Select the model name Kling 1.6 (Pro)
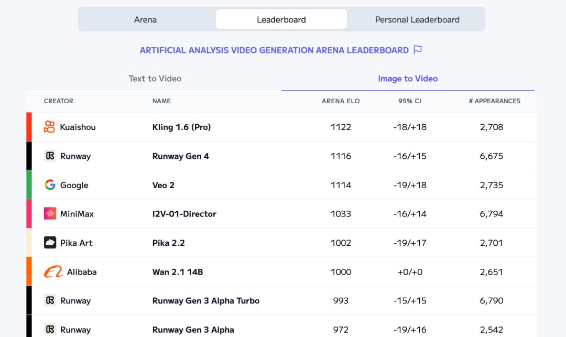Viewport: 566px width, 337px height. 181,127
